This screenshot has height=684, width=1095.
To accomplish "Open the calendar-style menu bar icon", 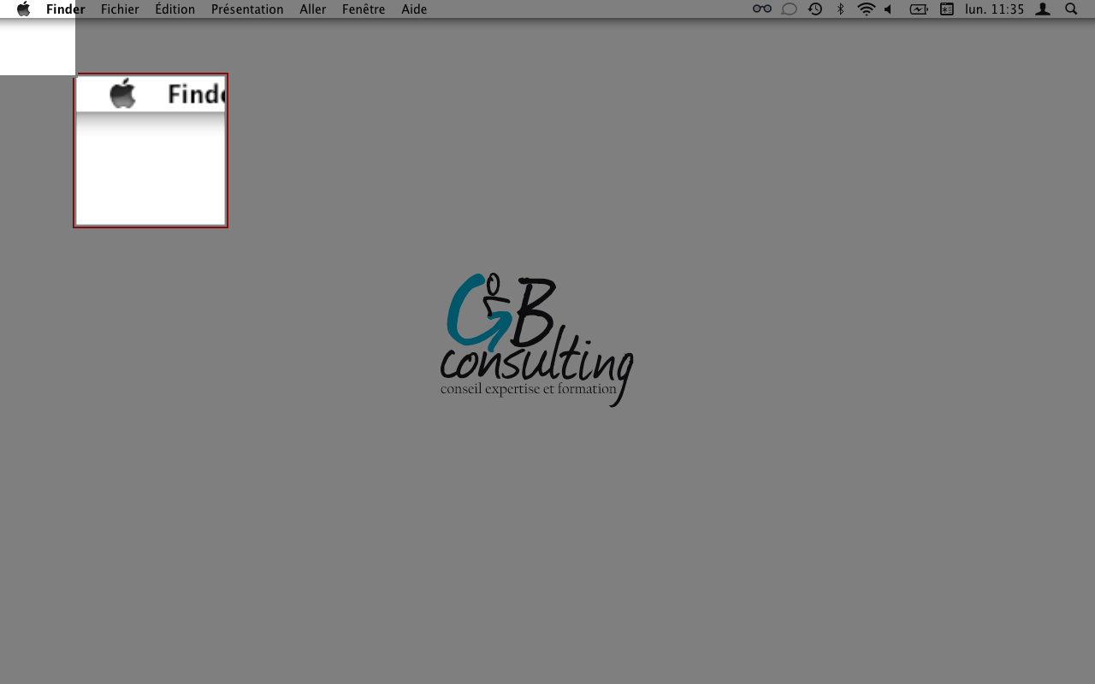I will [947, 9].
